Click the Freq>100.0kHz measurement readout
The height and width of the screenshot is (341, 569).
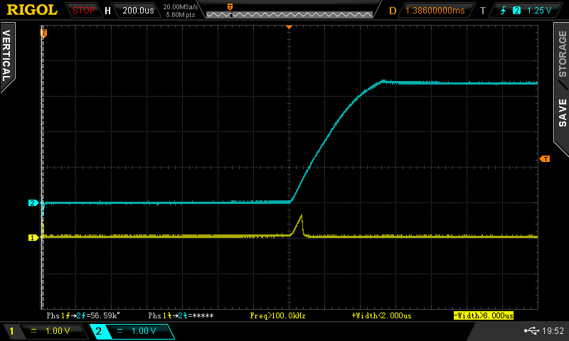(x=277, y=315)
